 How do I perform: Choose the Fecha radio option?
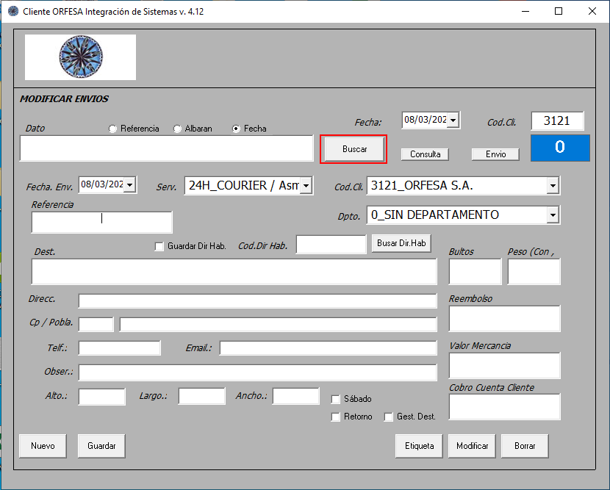[x=236, y=129]
